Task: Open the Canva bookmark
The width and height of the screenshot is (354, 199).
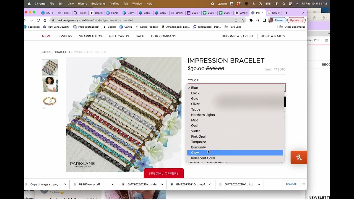Action: (x=126, y=27)
